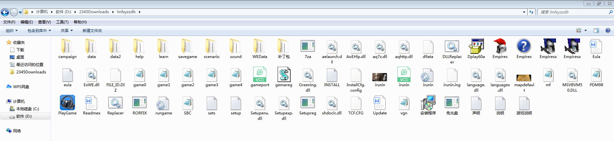The width and height of the screenshot is (614, 141).
Task: Open the 工具(T) menu
Action: [x=62, y=22]
